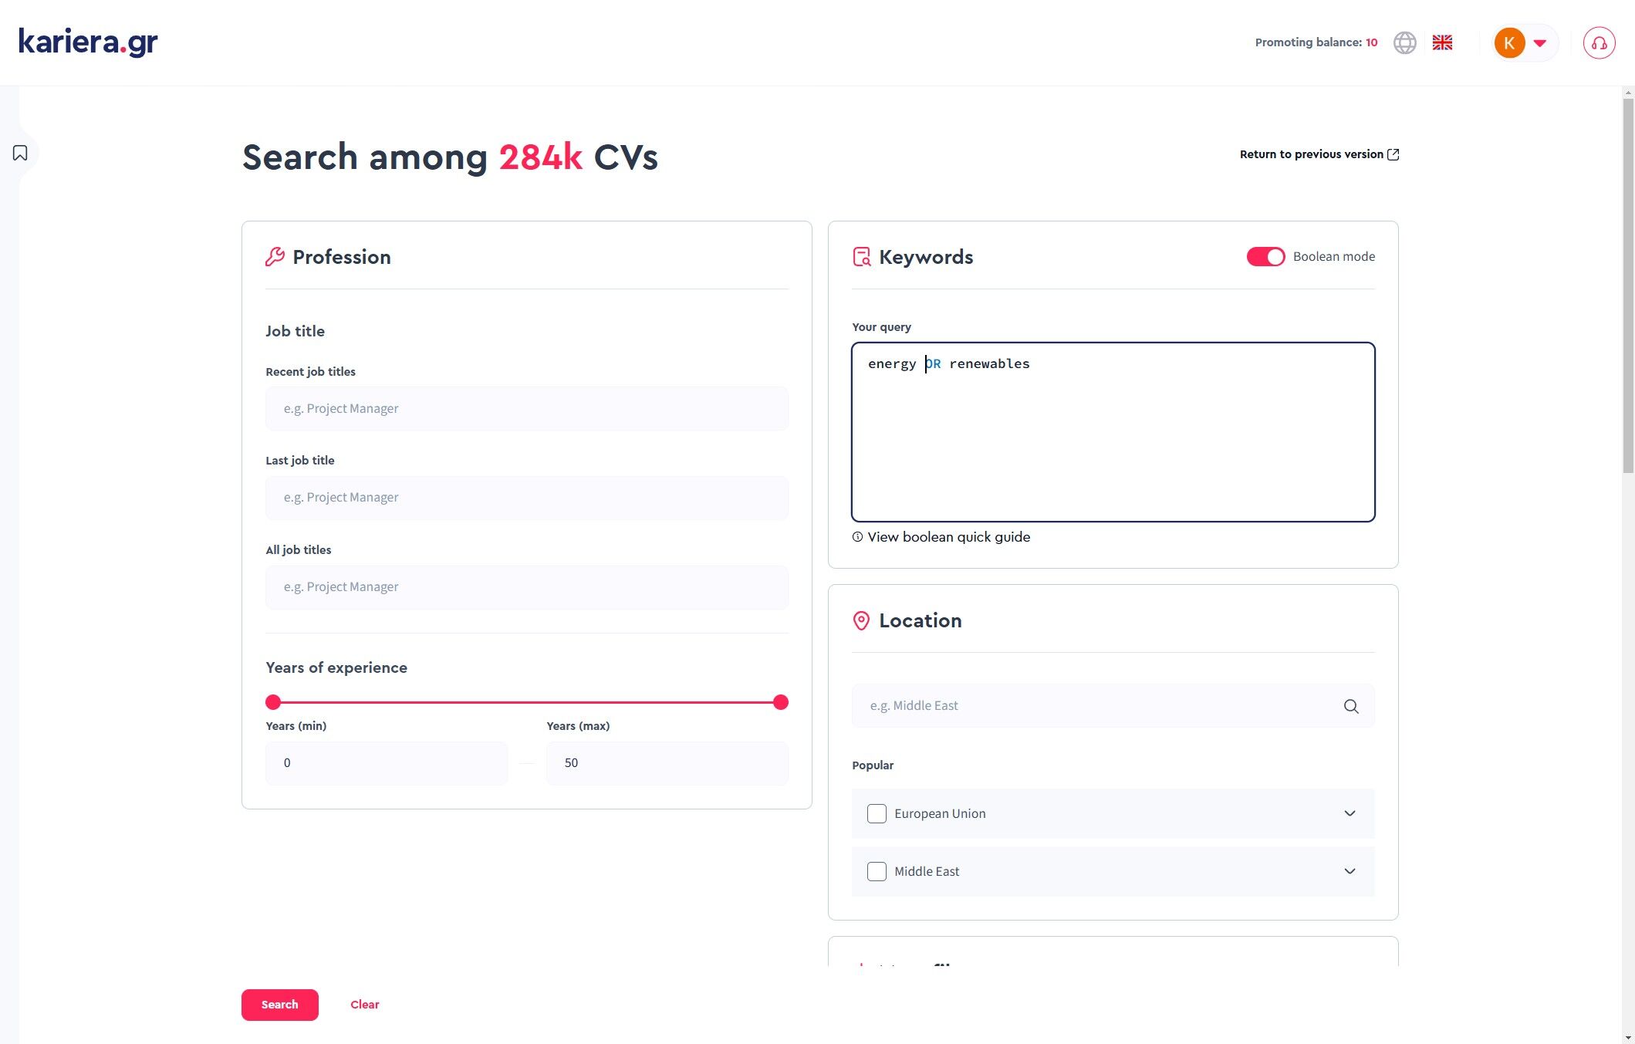Viewport: 1635px width, 1044px height.
Task: Expand the Middle East location list
Action: [1350, 871]
